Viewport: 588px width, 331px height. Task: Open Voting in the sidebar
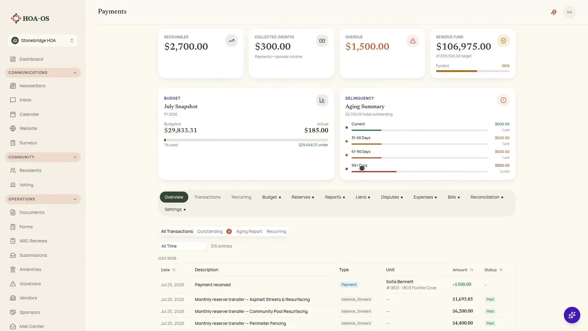tap(43, 185)
